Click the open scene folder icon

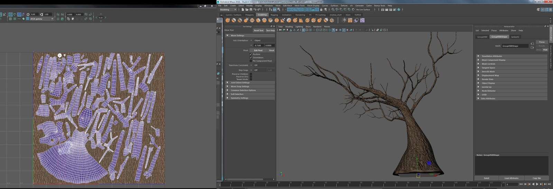pyautogui.click(x=247, y=10)
